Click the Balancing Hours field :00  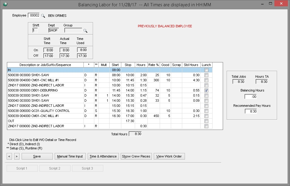pyautogui.click(x=251, y=97)
